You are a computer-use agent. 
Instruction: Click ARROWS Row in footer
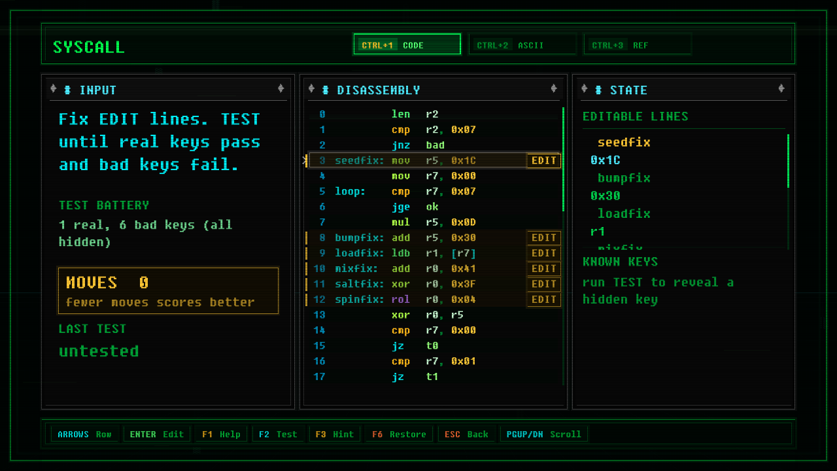click(x=84, y=434)
